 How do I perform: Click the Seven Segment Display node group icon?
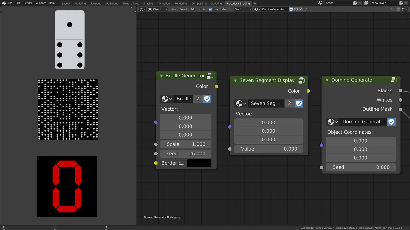(x=302, y=80)
